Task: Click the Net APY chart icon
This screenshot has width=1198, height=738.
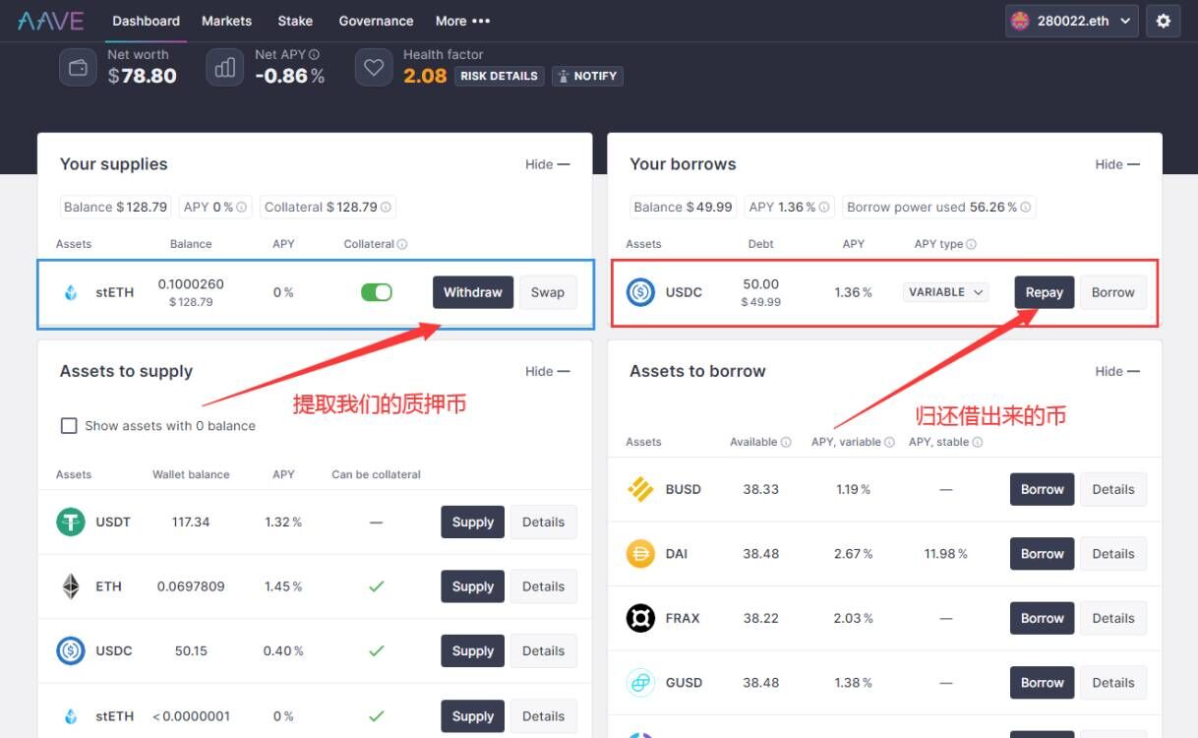Action: pyautogui.click(x=225, y=68)
